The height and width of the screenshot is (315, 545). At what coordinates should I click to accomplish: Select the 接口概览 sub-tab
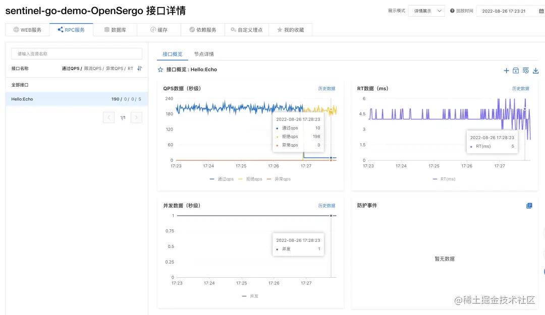tap(173, 54)
